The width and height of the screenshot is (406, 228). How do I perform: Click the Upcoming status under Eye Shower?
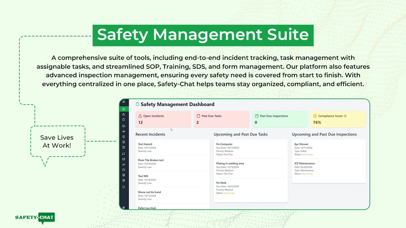click(x=307, y=155)
